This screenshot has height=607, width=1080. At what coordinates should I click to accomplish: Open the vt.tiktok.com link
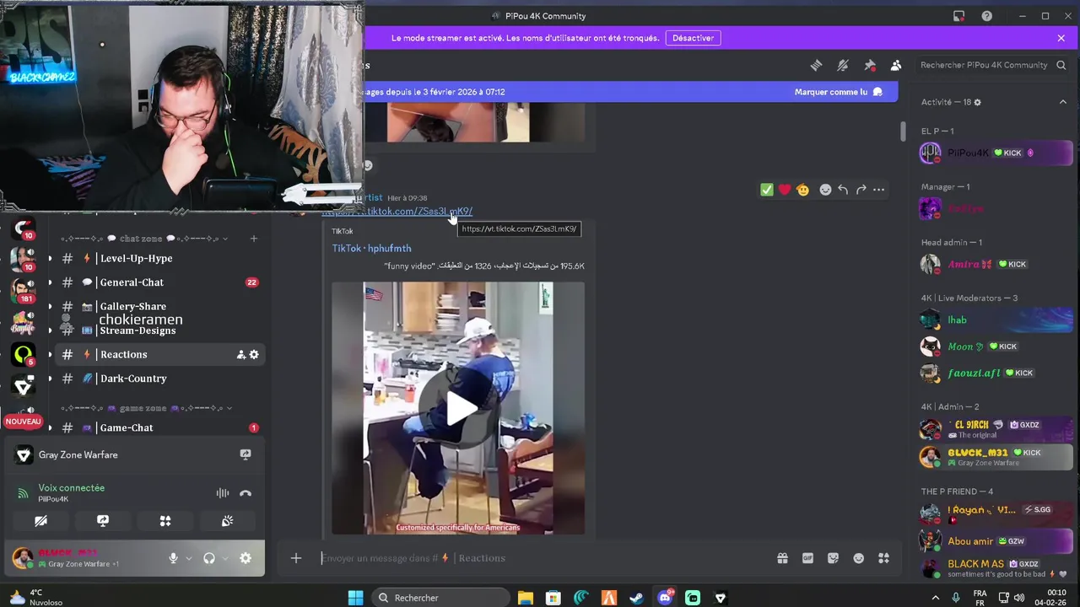click(397, 212)
